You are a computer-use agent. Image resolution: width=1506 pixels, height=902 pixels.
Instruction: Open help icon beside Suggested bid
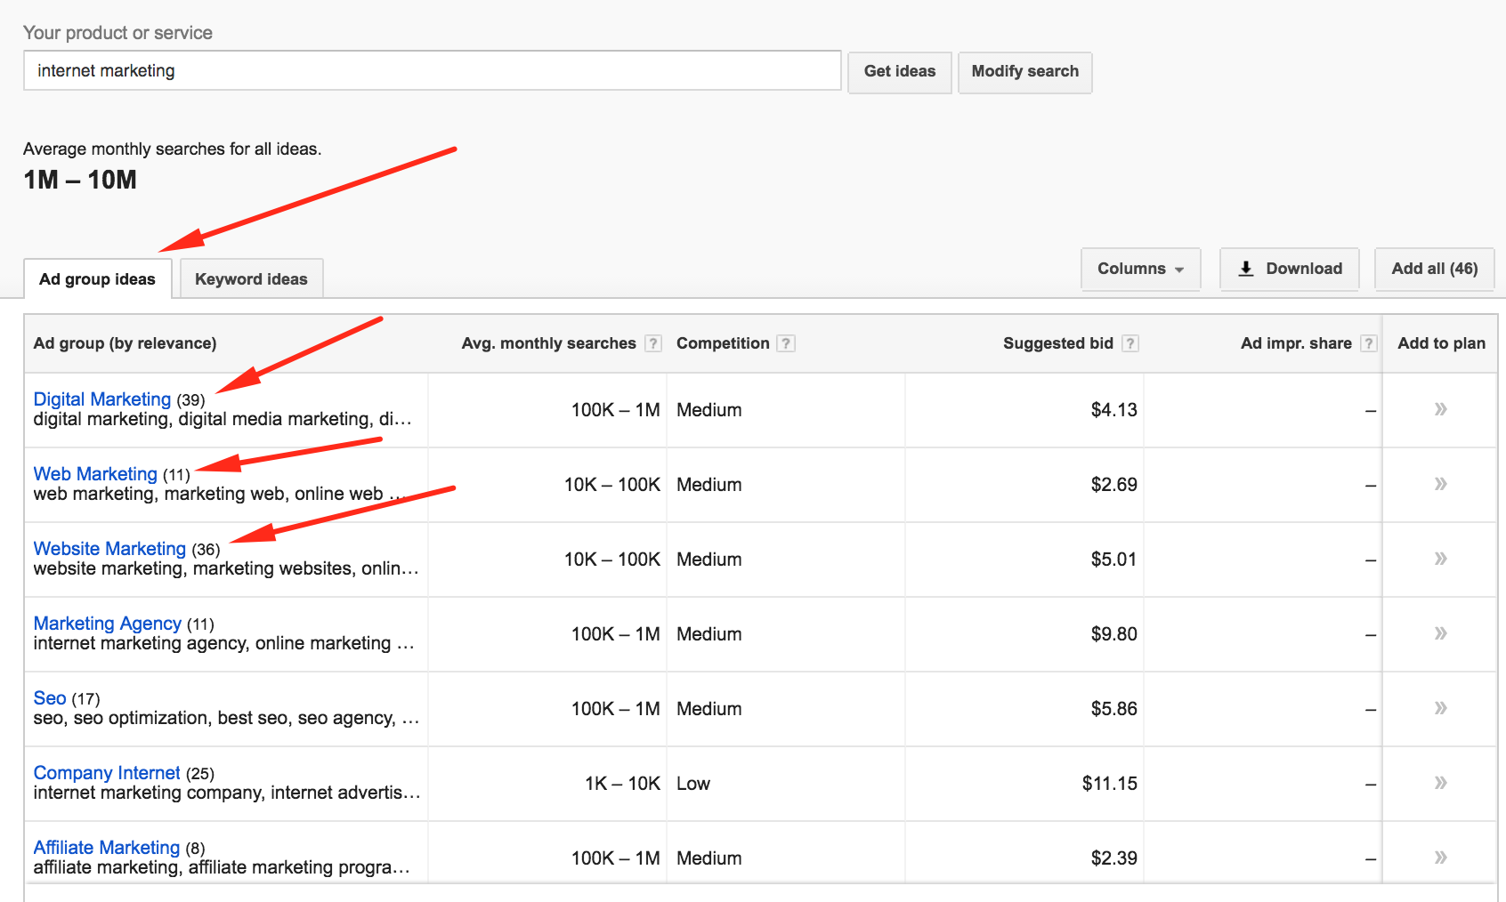(1130, 343)
